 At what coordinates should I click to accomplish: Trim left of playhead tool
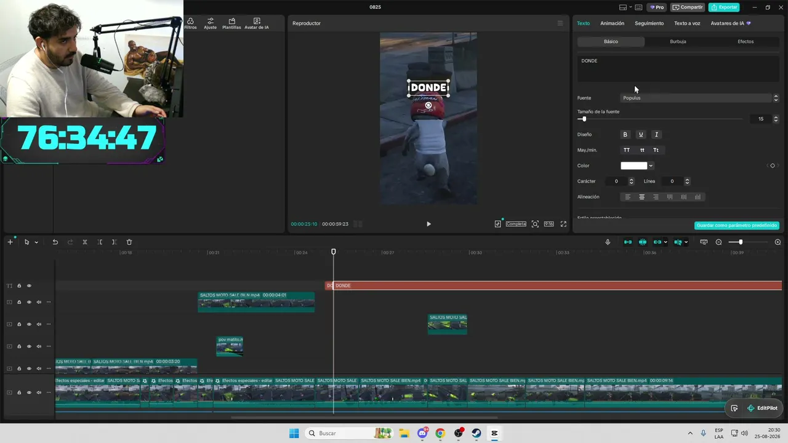[100, 242]
